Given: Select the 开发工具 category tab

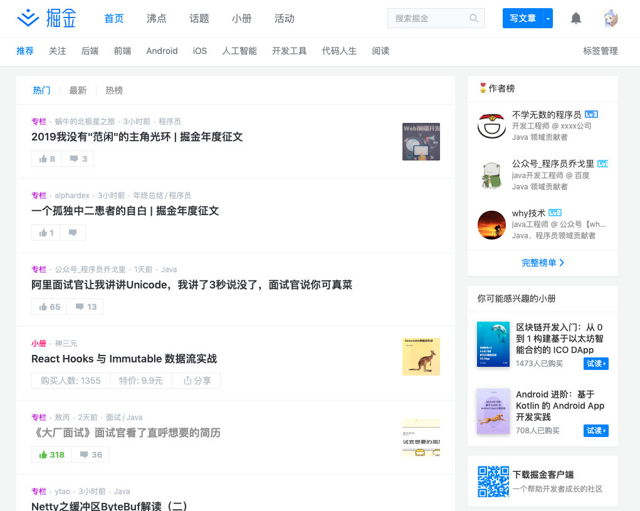Looking at the screenshot, I should pyautogui.click(x=290, y=51).
